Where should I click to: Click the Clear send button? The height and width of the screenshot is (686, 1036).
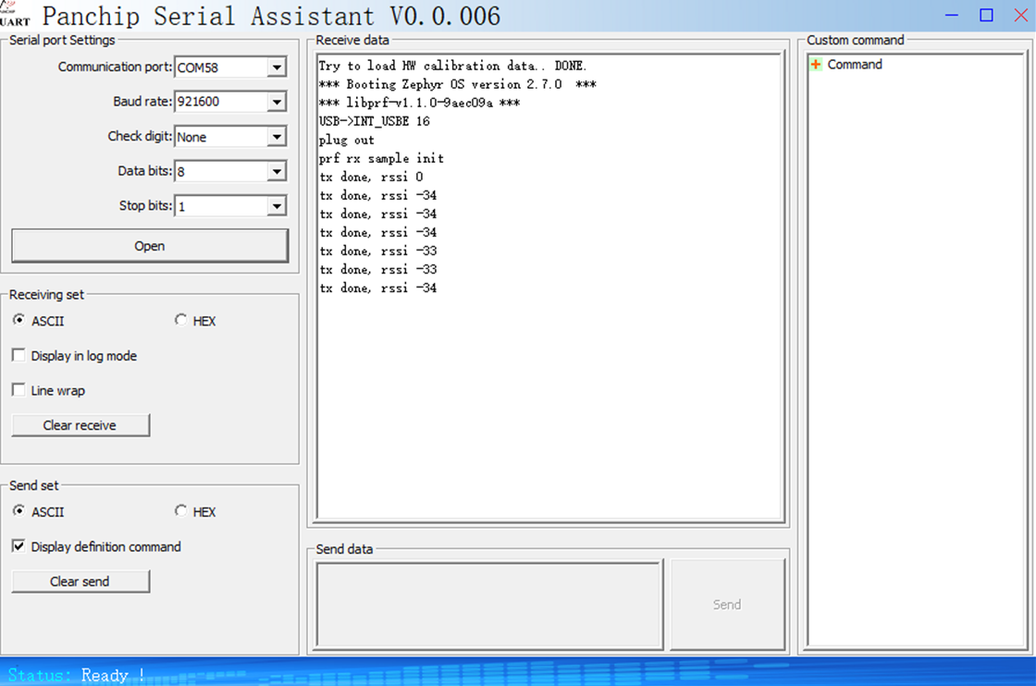(x=80, y=581)
